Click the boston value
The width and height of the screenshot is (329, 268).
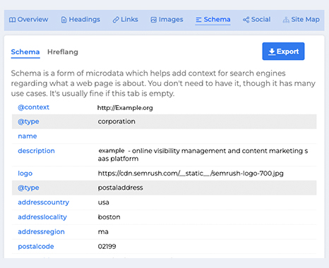click(109, 217)
